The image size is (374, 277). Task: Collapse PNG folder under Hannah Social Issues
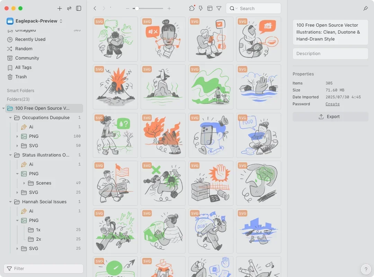point(17,221)
